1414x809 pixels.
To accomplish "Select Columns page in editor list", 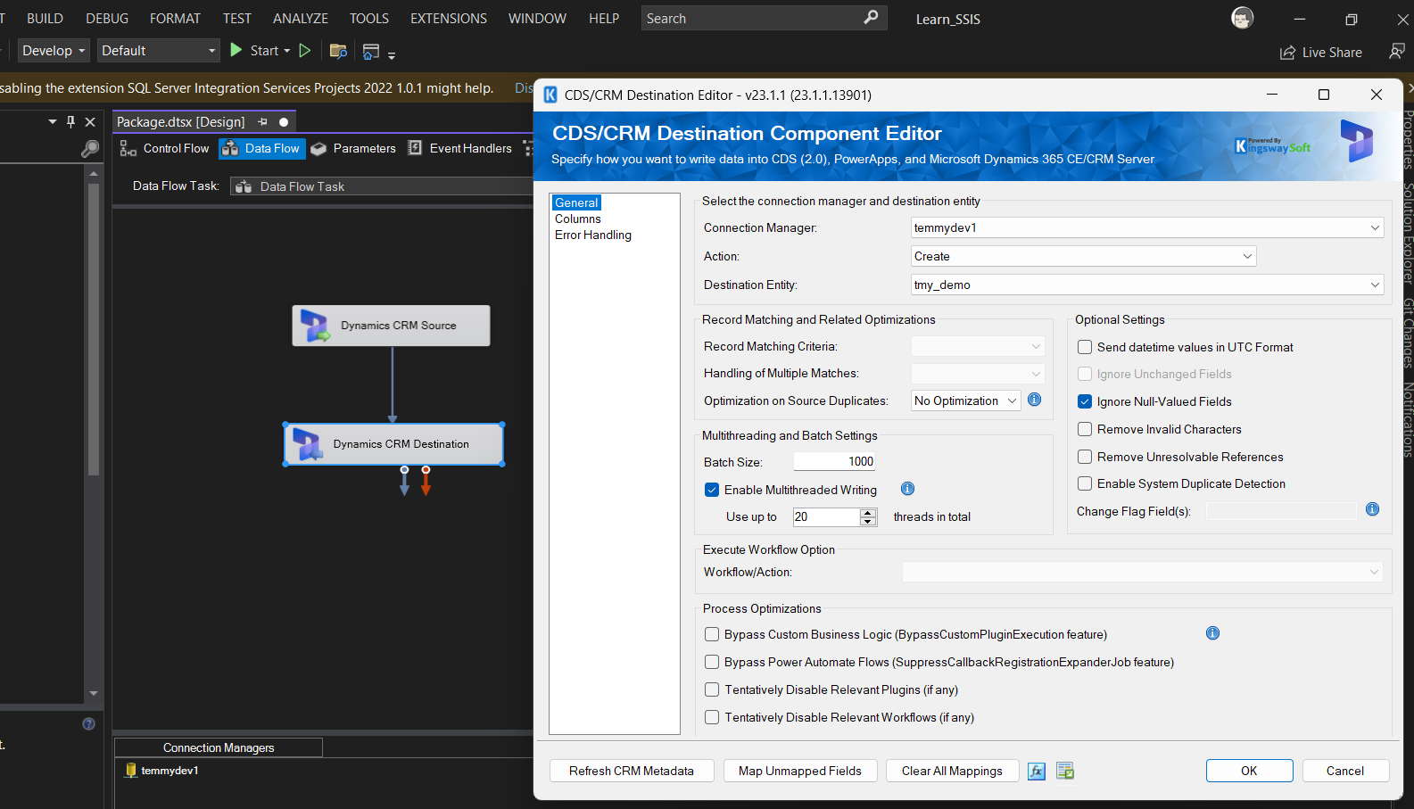I will point(578,219).
